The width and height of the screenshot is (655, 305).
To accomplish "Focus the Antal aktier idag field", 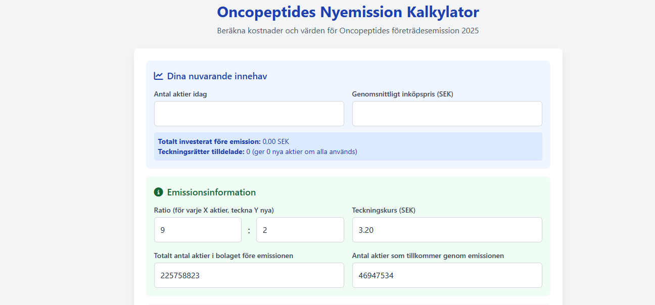I will [249, 114].
